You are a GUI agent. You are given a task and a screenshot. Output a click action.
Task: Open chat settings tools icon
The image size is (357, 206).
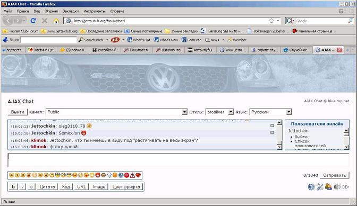pyautogui.click(x=320, y=187)
